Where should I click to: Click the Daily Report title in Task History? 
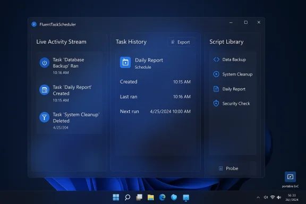[x=149, y=60]
